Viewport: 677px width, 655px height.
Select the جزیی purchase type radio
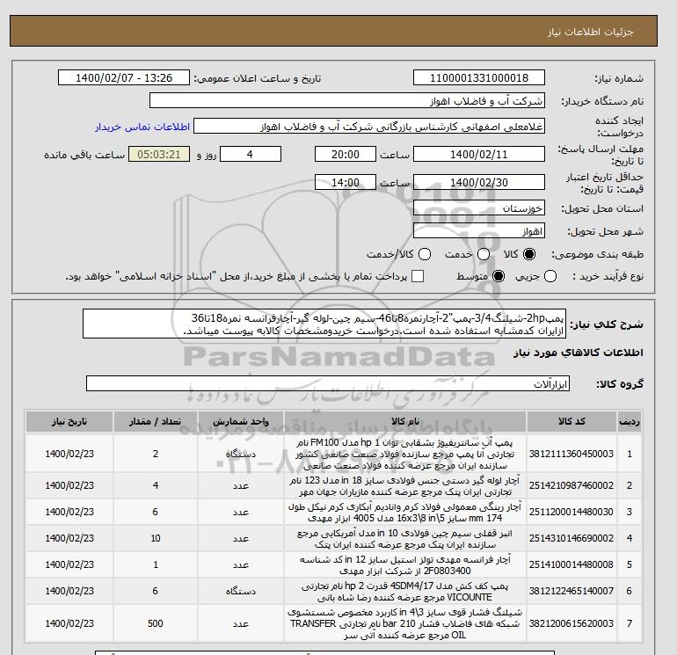click(550, 276)
